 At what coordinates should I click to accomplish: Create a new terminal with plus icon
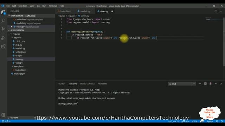click(200, 84)
